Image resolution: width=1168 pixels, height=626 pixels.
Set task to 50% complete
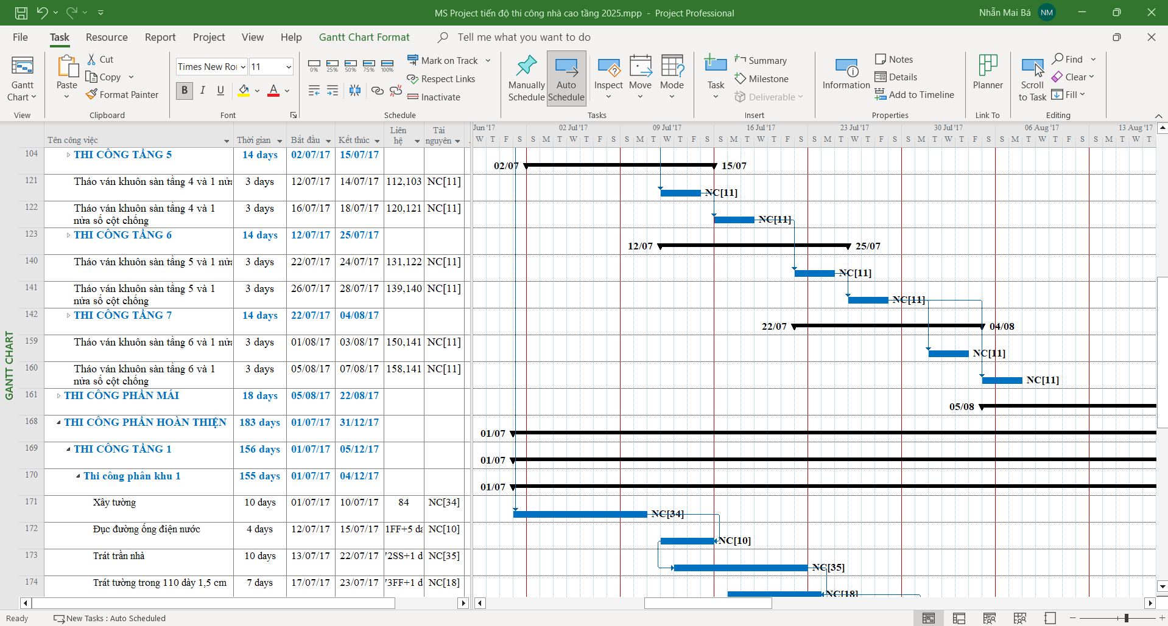click(x=350, y=66)
